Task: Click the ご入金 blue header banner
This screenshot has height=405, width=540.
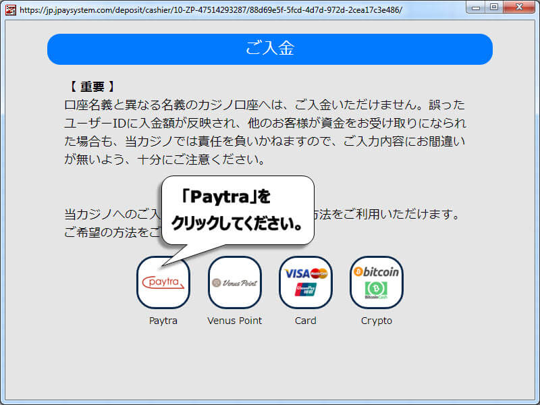Action: tap(270, 49)
